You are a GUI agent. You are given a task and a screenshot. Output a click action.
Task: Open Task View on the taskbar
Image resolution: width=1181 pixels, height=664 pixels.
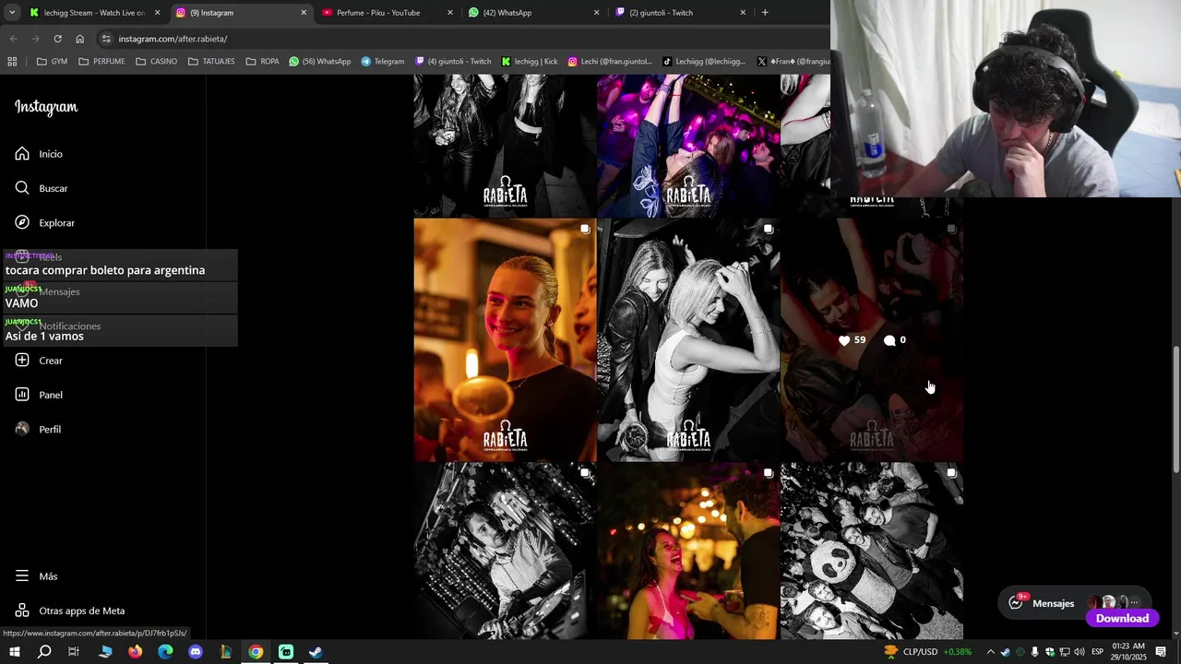[x=74, y=652]
